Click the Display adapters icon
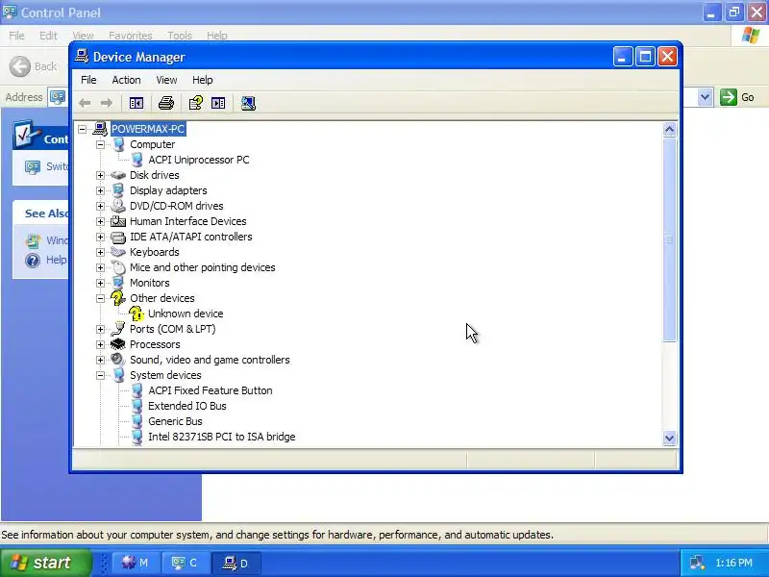The width and height of the screenshot is (769, 577). [118, 190]
